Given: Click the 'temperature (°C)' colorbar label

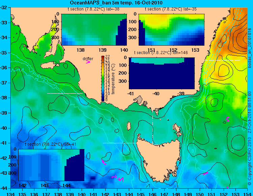Looking at the screenshot, I should pyautogui.click(x=113, y=79).
